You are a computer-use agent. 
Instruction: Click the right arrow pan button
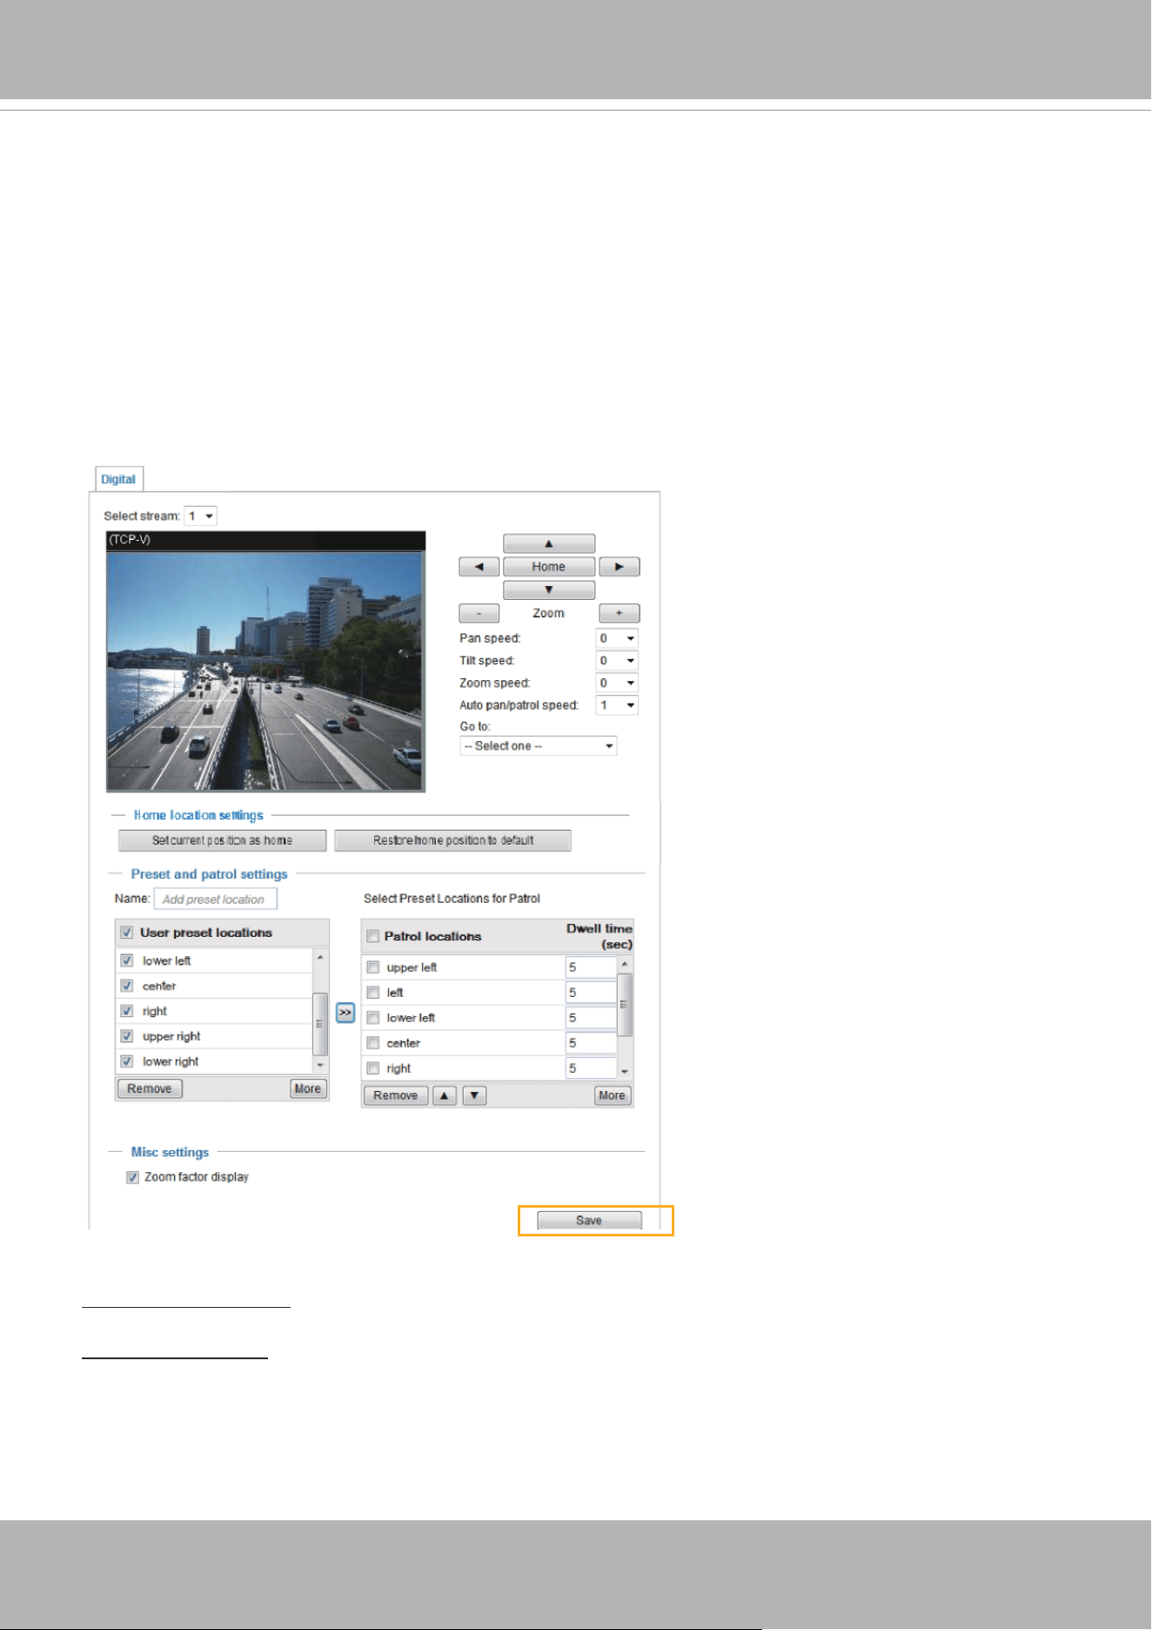coord(620,567)
